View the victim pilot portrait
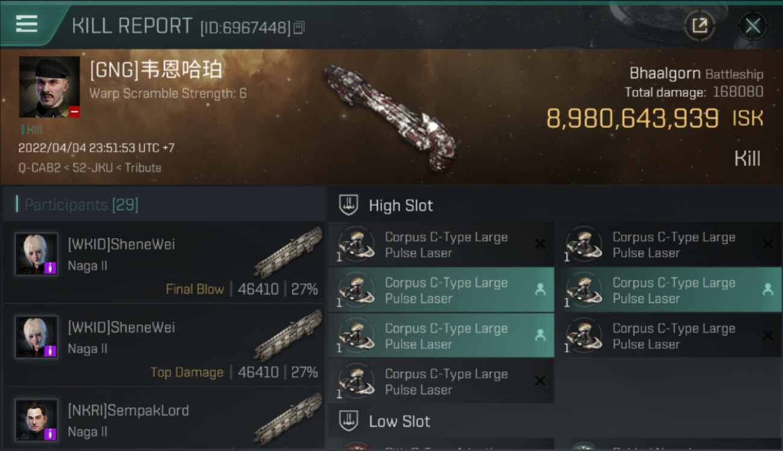 pos(49,87)
